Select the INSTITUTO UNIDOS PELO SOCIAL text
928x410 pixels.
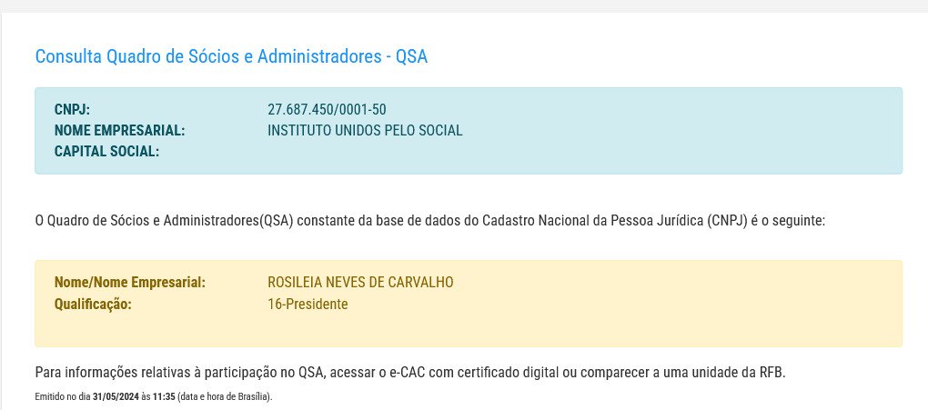pos(365,131)
